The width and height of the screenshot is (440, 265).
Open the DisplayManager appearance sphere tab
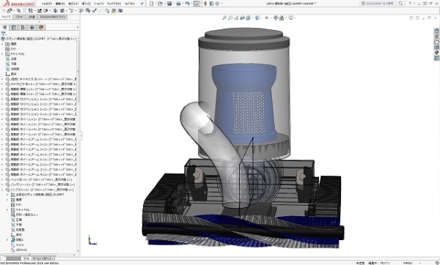[41, 27]
